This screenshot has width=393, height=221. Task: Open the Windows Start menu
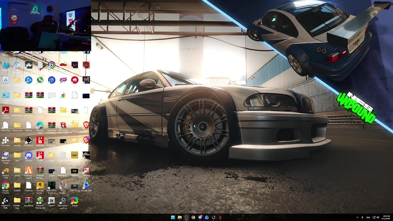(x=173, y=217)
